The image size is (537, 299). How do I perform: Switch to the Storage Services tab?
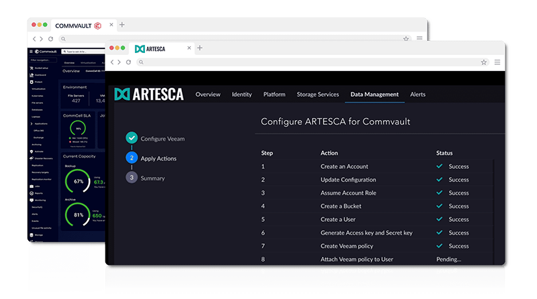[318, 95]
